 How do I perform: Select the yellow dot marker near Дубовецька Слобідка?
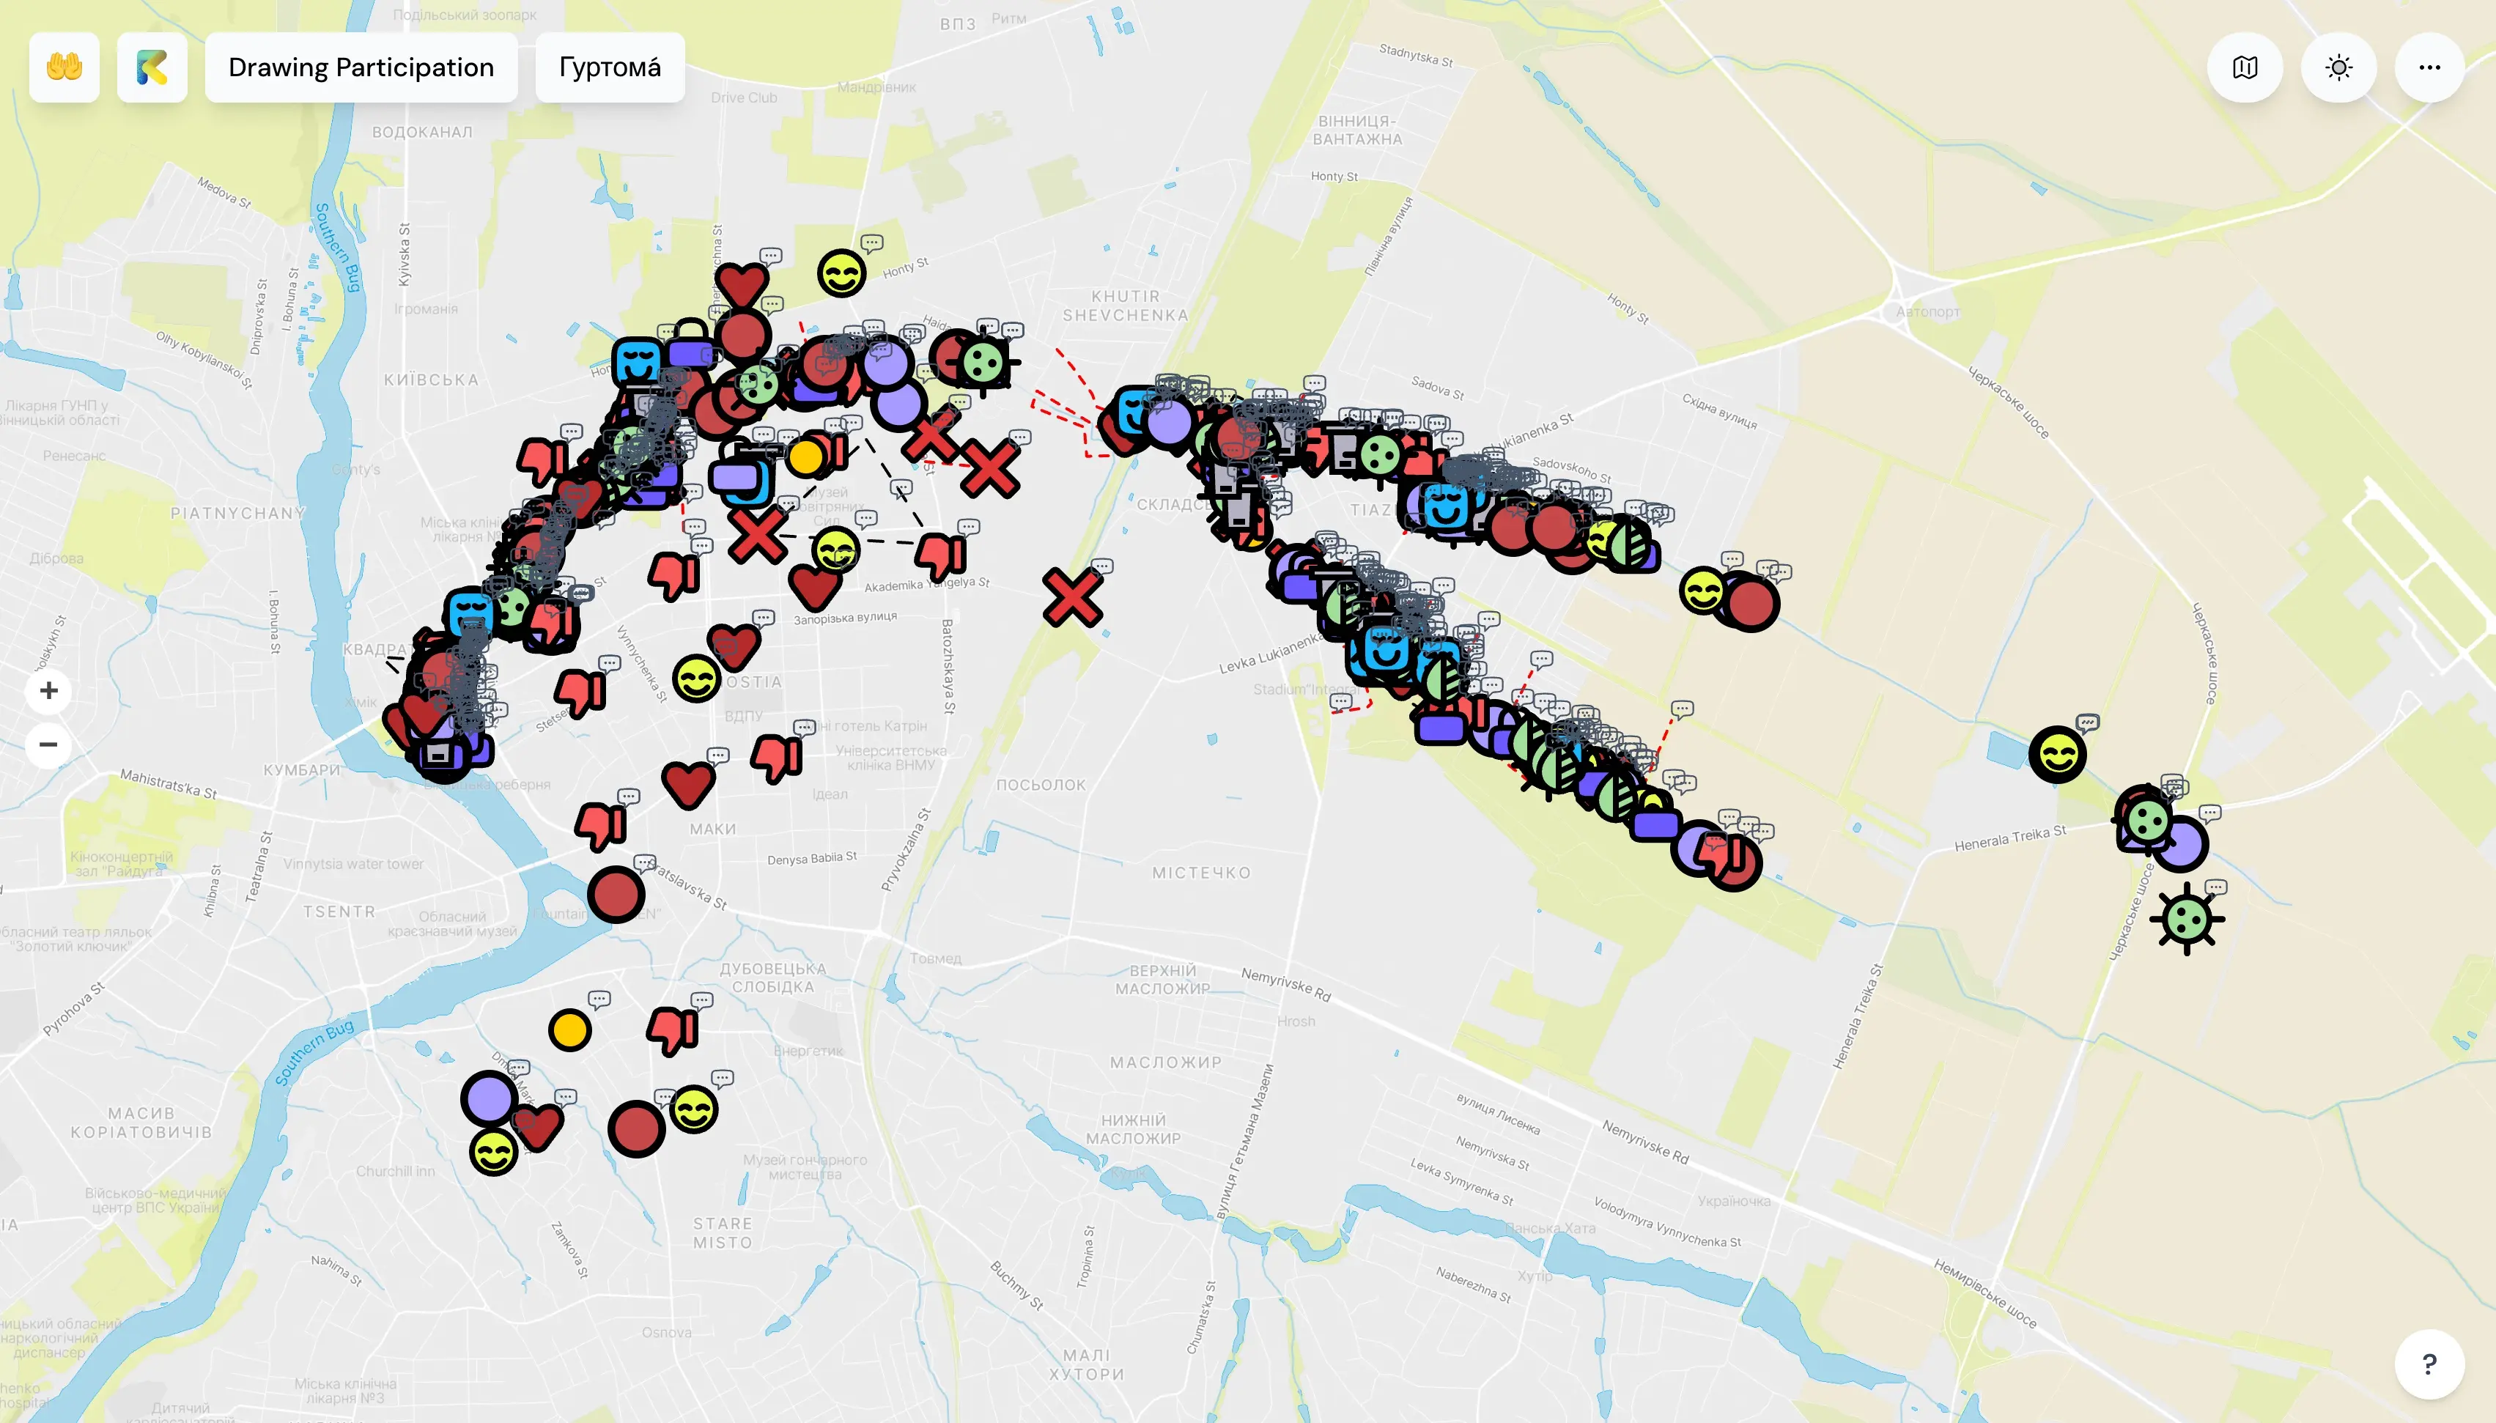(x=569, y=1030)
